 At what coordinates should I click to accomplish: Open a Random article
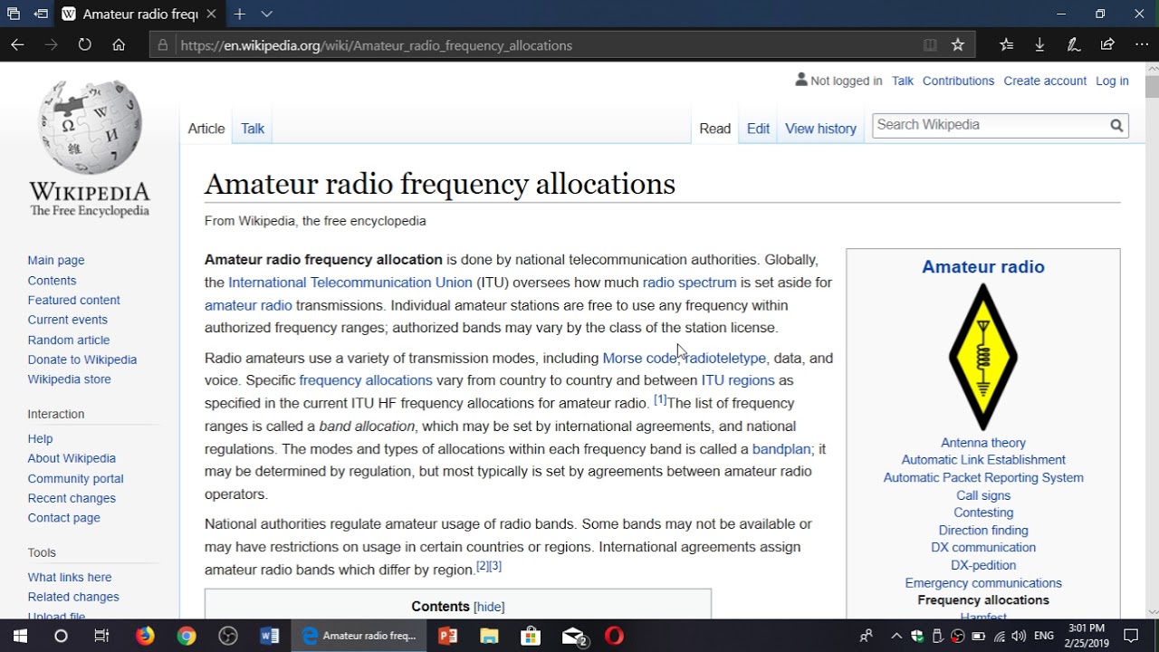[69, 340]
